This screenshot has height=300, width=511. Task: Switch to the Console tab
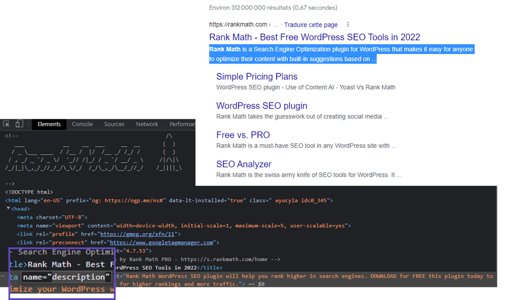82,124
